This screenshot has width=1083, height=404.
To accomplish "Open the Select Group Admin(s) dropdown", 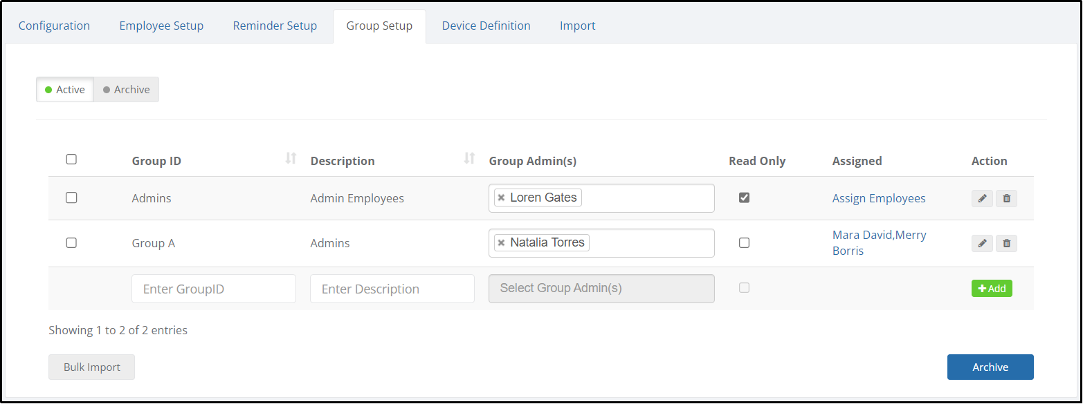I will coord(601,288).
